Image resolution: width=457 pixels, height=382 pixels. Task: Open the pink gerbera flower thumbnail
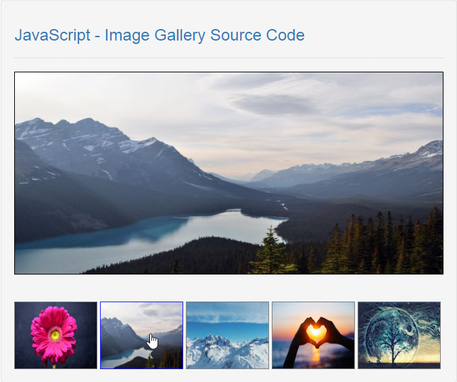coord(55,335)
